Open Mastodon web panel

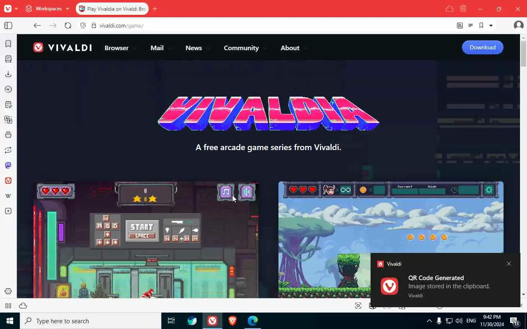tap(8, 165)
